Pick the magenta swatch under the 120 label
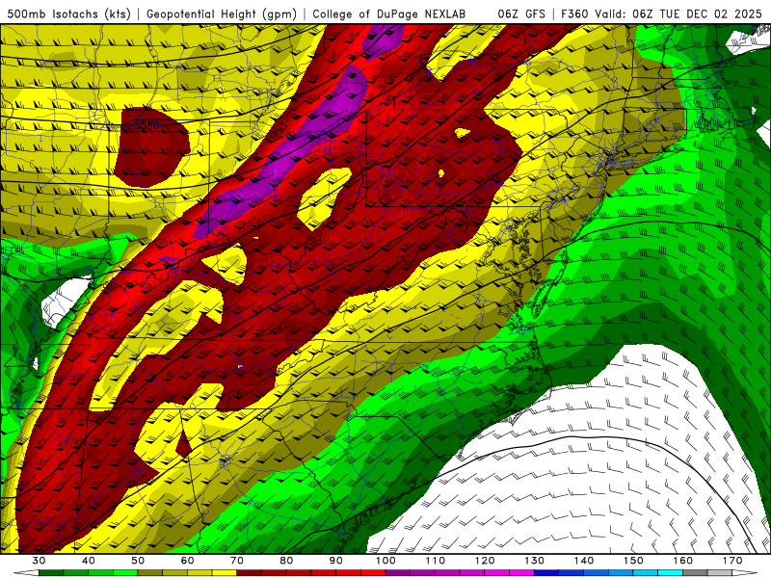 (x=497, y=573)
